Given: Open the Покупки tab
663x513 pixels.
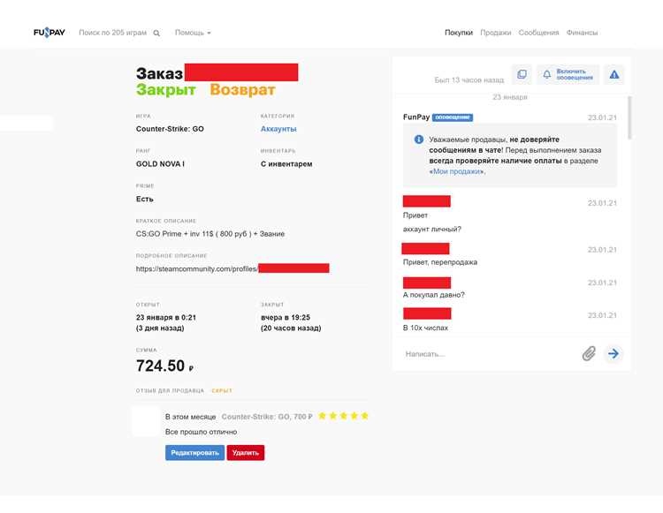Looking at the screenshot, I should coord(458,33).
